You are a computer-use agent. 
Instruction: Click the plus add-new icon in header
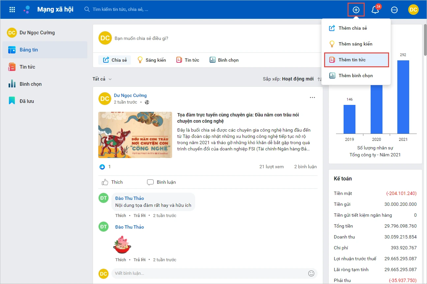(356, 10)
